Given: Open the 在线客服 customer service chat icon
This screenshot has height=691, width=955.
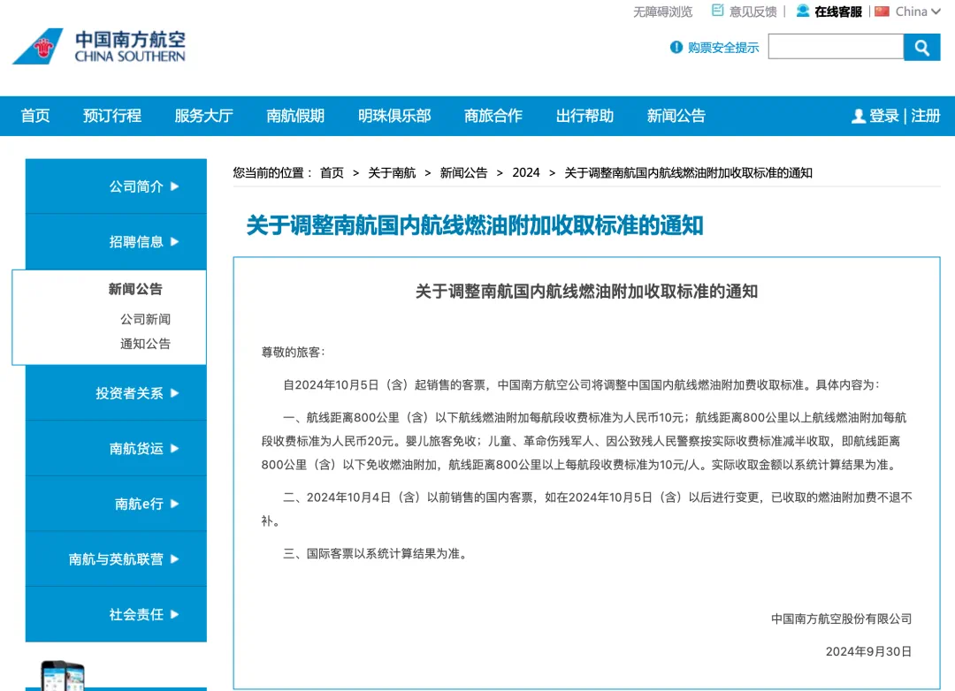Looking at the screenshot, I should coord(803,11).
